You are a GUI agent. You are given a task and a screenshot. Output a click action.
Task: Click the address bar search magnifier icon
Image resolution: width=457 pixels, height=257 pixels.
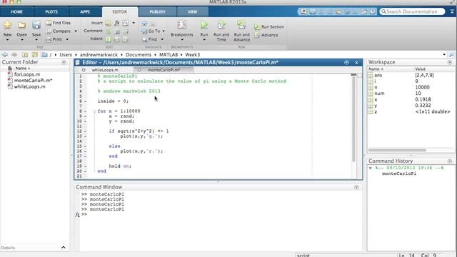click(451, 54)
